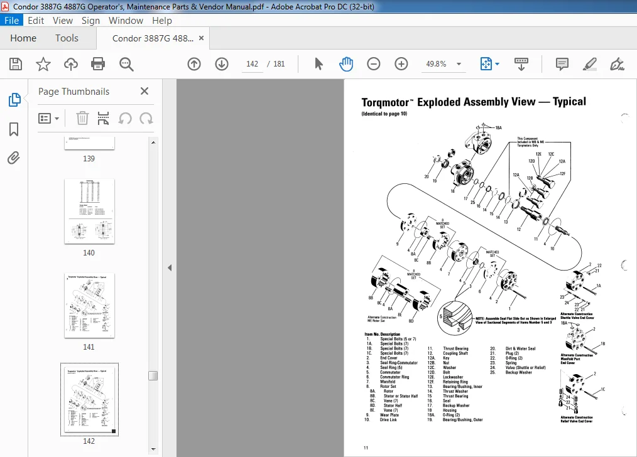Activate the hand pan tool

pos(346,64)
